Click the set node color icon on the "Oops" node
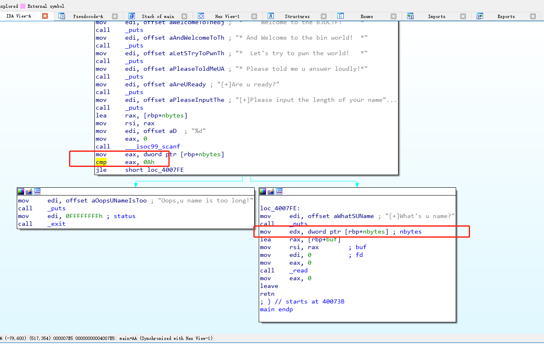The image size is (544, 344). [x=21, y=191]
